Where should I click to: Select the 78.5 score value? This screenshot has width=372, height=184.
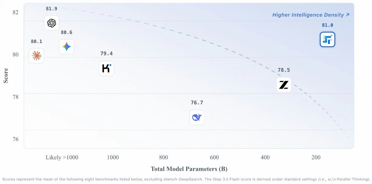point(284,70)
